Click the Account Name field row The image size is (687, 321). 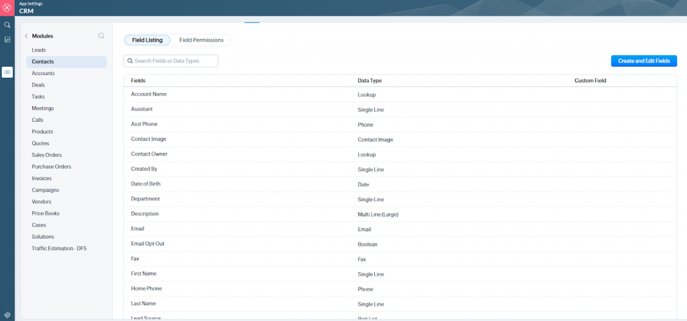149,94
